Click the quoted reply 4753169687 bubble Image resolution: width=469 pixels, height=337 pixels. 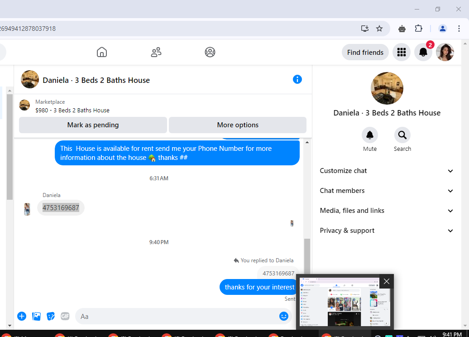(x=278, y=273)
